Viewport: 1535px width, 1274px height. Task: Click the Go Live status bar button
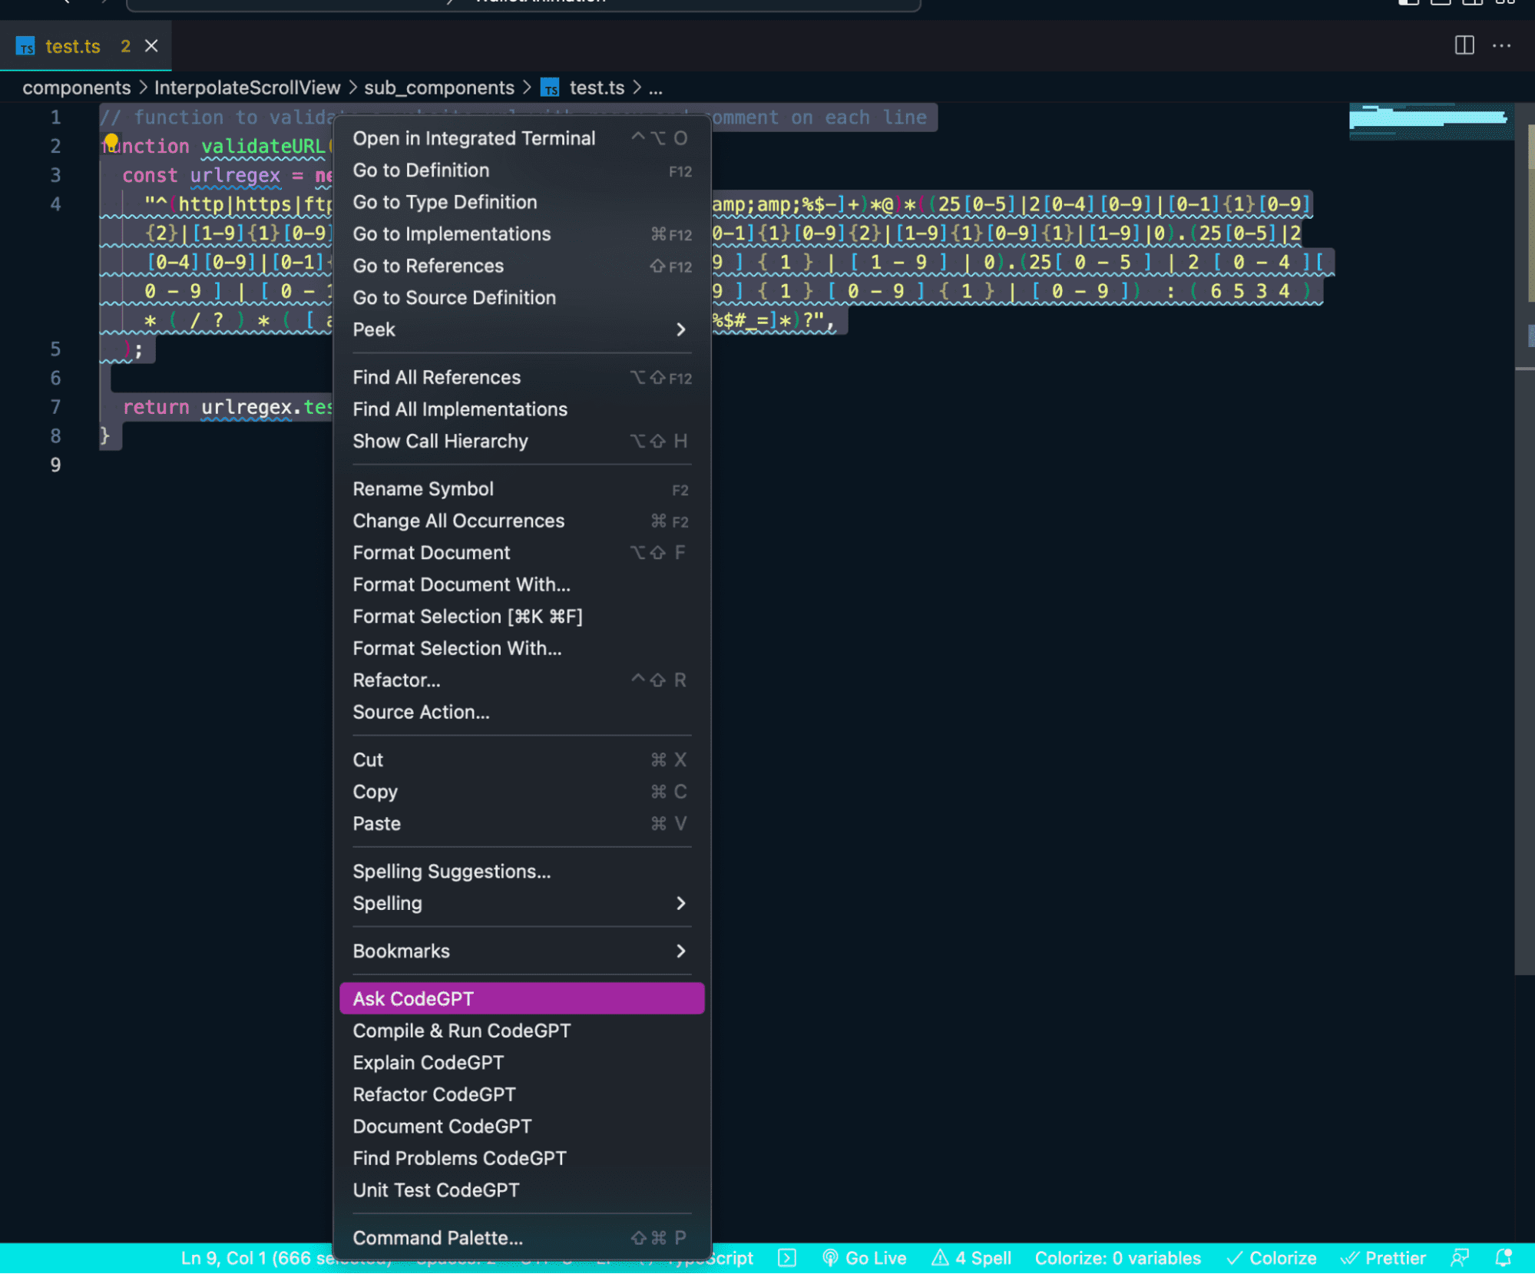point(865,1259)
